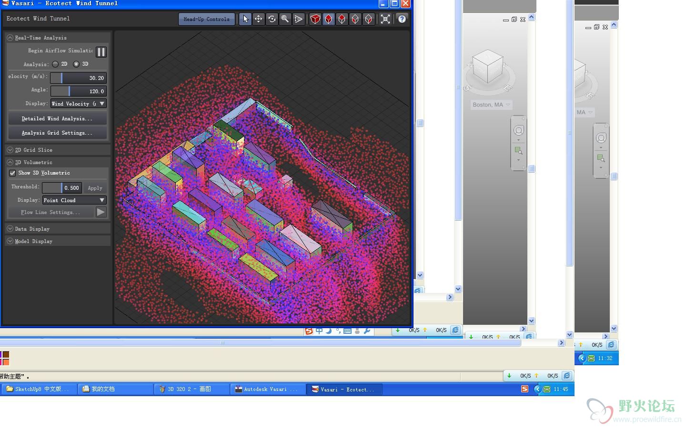
Task: Open the Boston, MA location dropdown
Action: (491, 105)
